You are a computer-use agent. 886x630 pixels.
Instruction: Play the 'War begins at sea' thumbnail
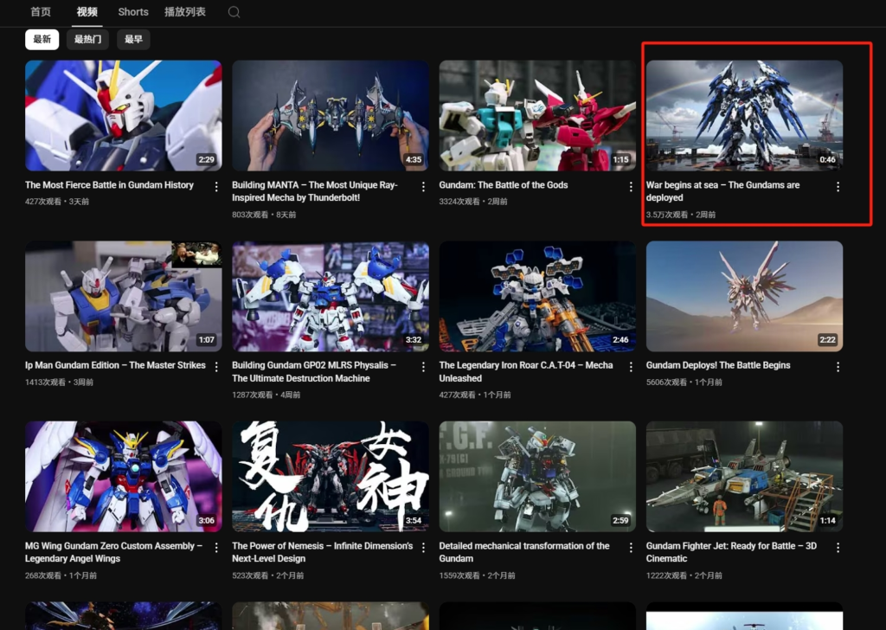pyautogui.click(x=744, y=116)
